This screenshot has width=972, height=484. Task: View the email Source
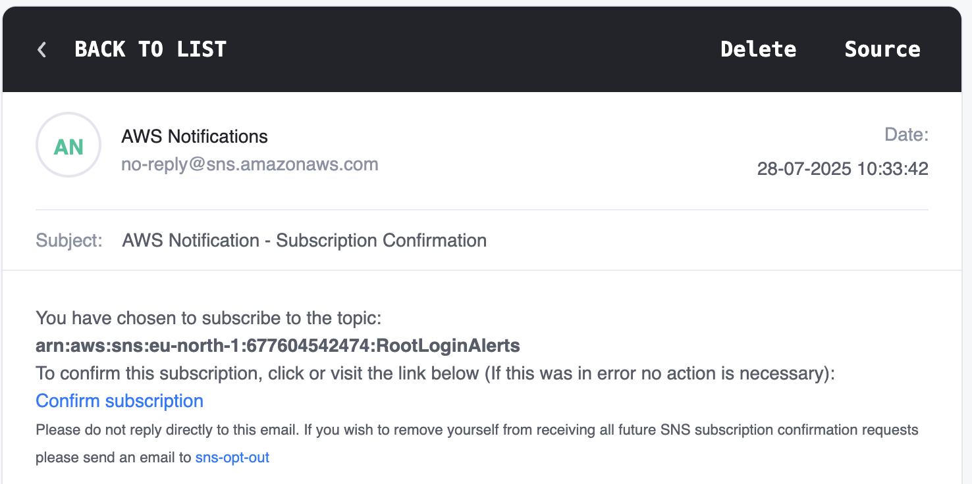[x=882, y=49]
